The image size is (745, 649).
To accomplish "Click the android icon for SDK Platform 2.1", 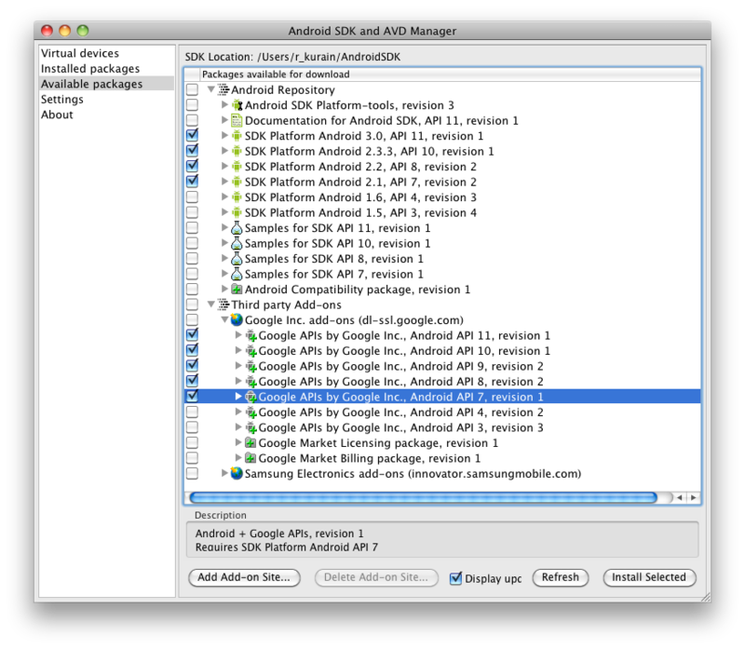I will point(237,182).
